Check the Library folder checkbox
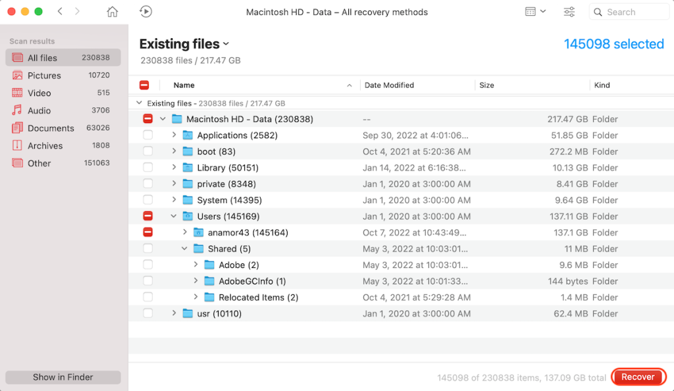 pyautogui.click(x=148, y=168)
